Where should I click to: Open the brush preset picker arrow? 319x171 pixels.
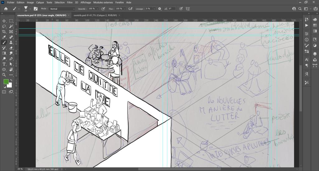coord(30,9)
